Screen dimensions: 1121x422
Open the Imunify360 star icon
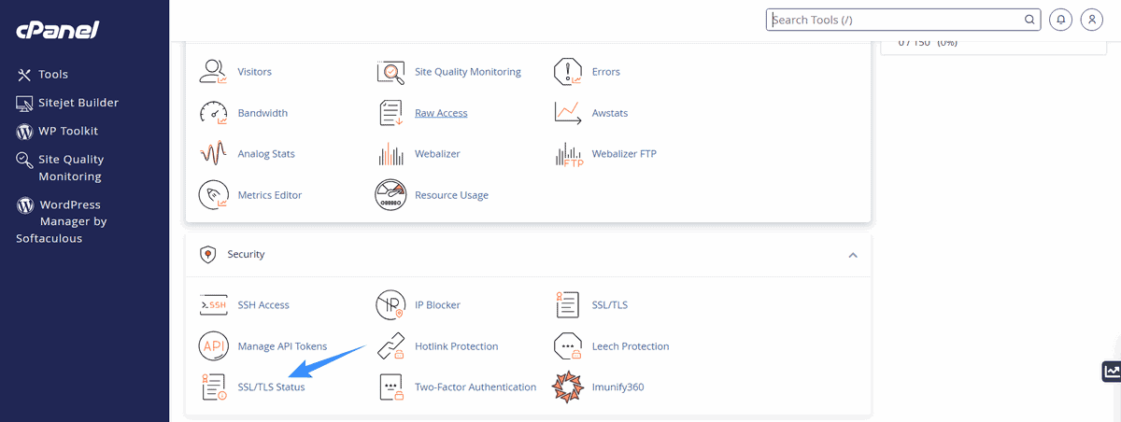tap(568, 387)
